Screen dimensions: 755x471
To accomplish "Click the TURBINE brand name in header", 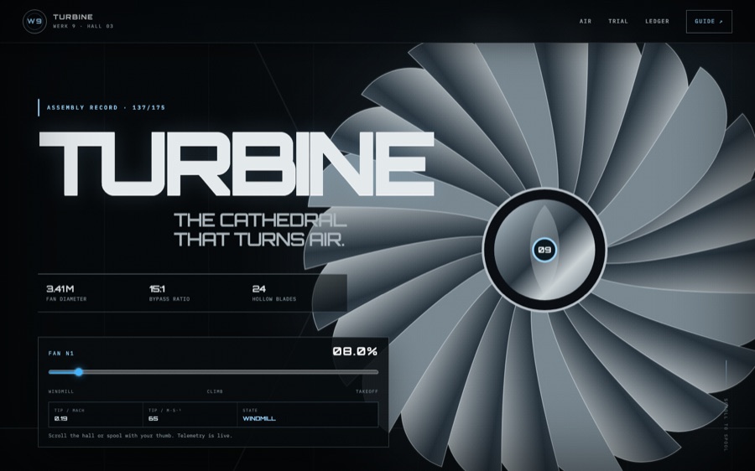I will (73, 17).
